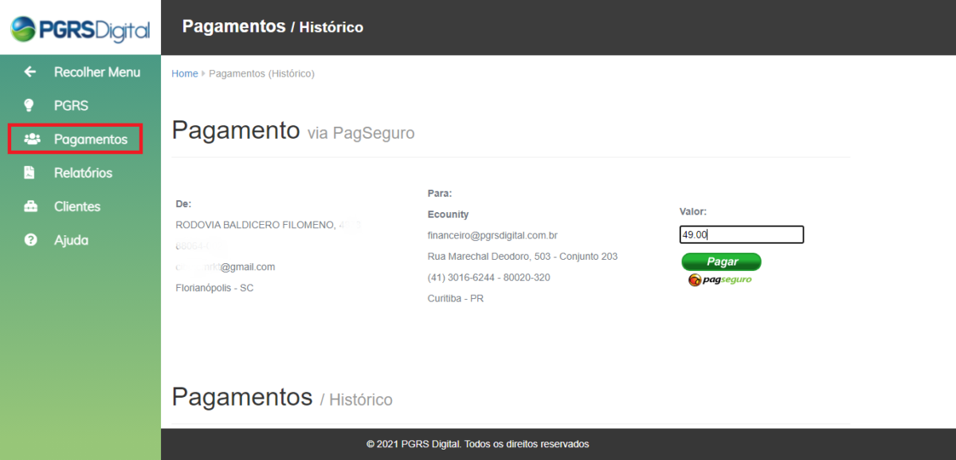Click the (41) 3016-6244 phone line
956x460 pixels.
(x=489, y=277)
